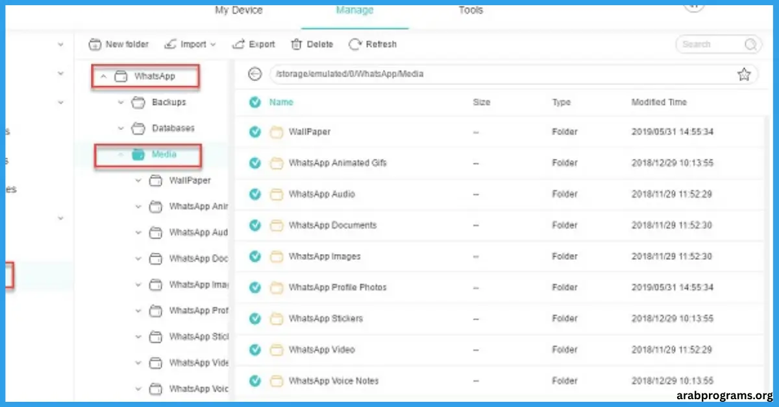Click the favorite star icon in path bar
This screenshot has height=407, width=779.
tap(744, 75)
